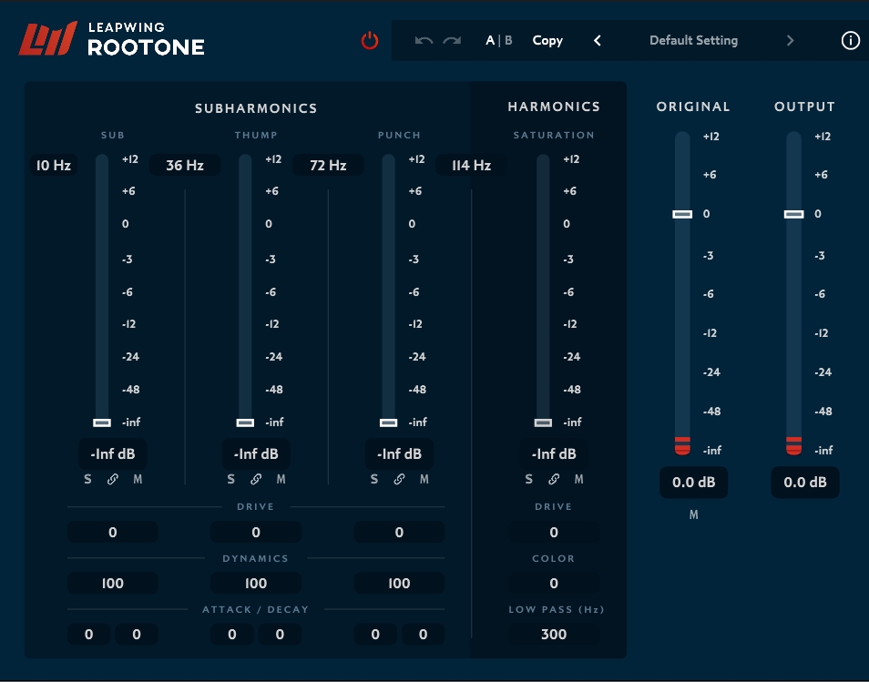Click the Output fader handle

coord(793,214)
